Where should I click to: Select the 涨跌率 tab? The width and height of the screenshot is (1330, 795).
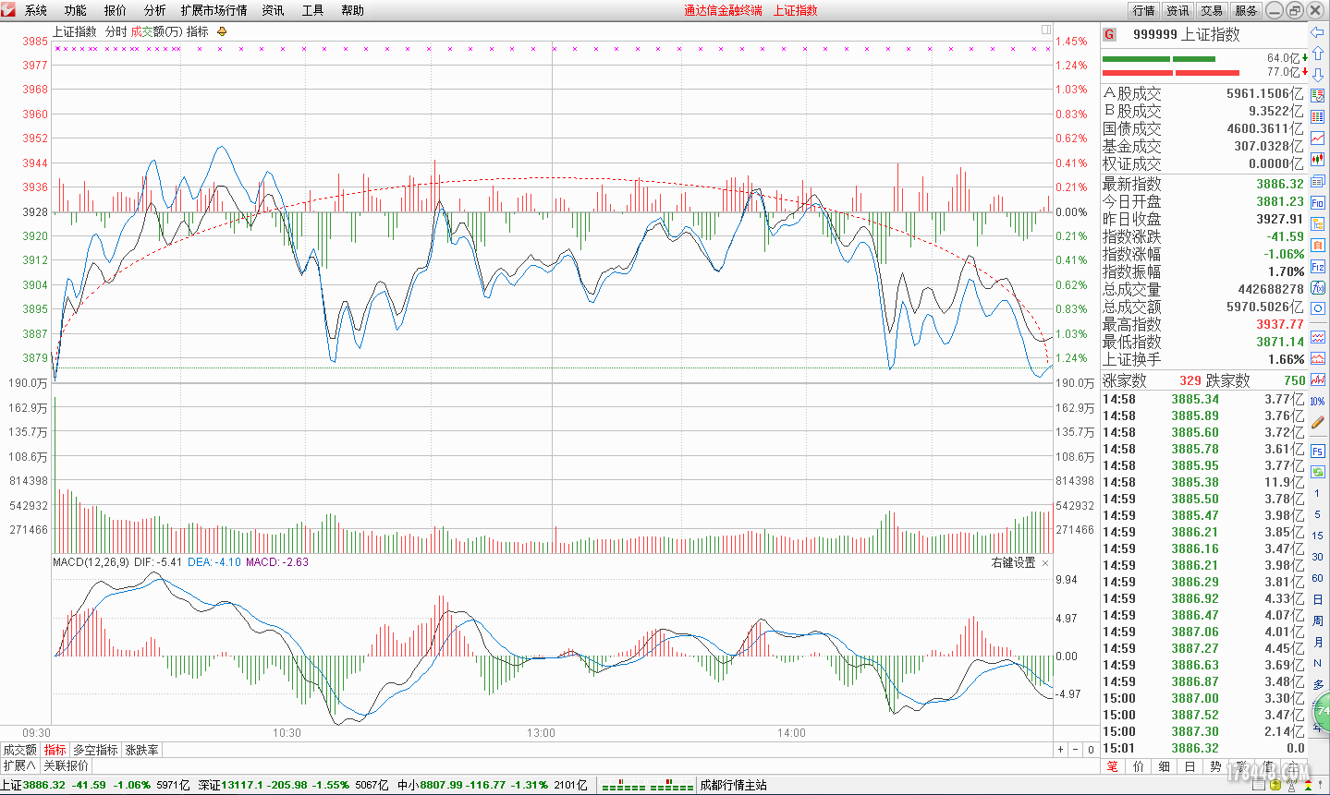[142, 750]
